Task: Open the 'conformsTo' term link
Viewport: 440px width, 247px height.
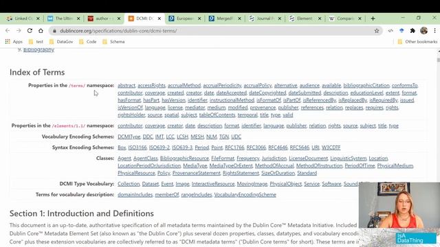Action: coord(405,85)
